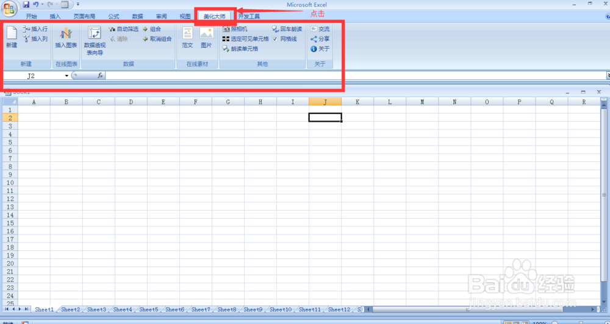
Task: Select the active cell J2
Action: coord(325,118)
